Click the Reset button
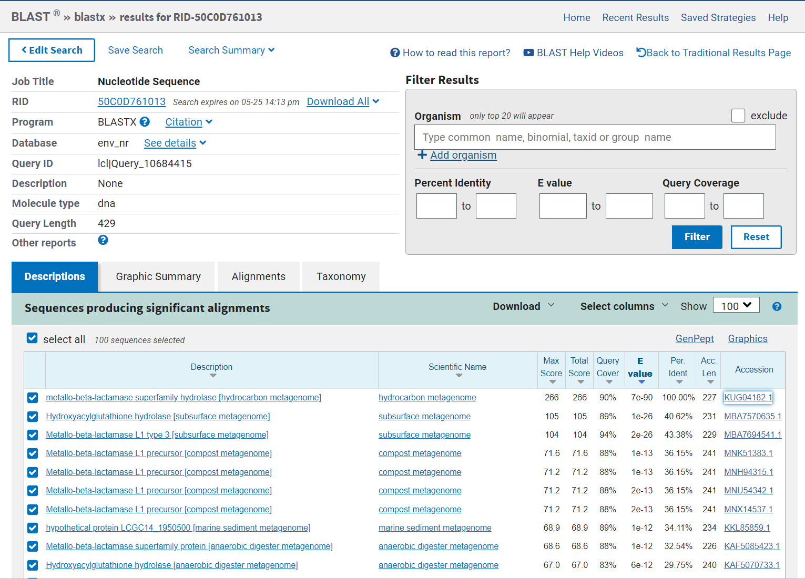The height and width of the screenshot is (579, 805). coord(756,237)
